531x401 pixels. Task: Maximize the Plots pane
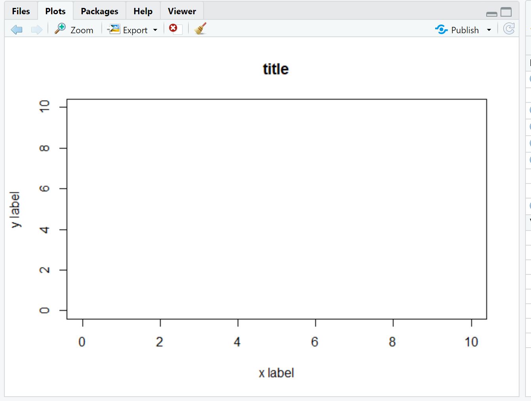tap(506, 12)
